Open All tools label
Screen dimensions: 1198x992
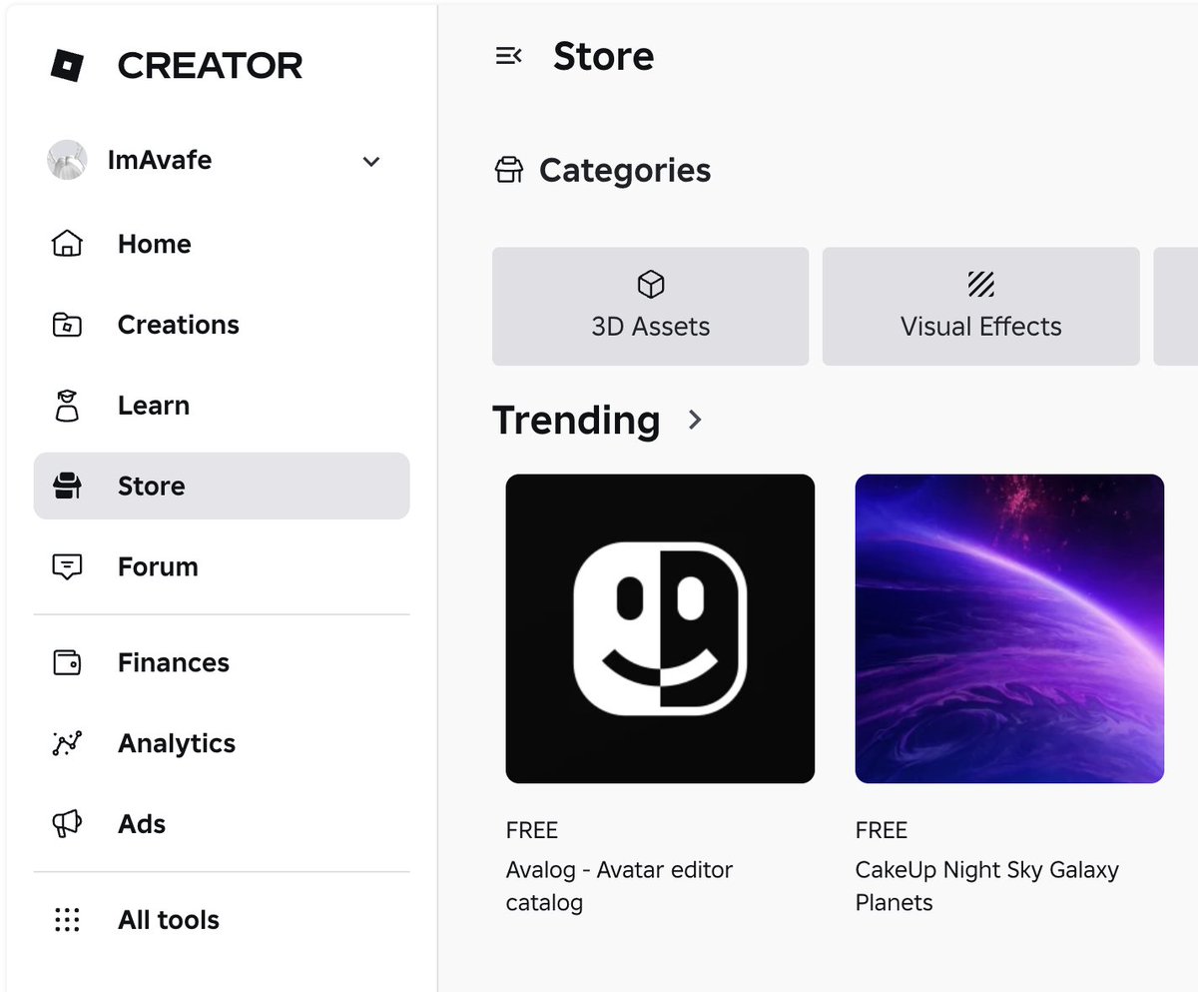tap(169, 920)
